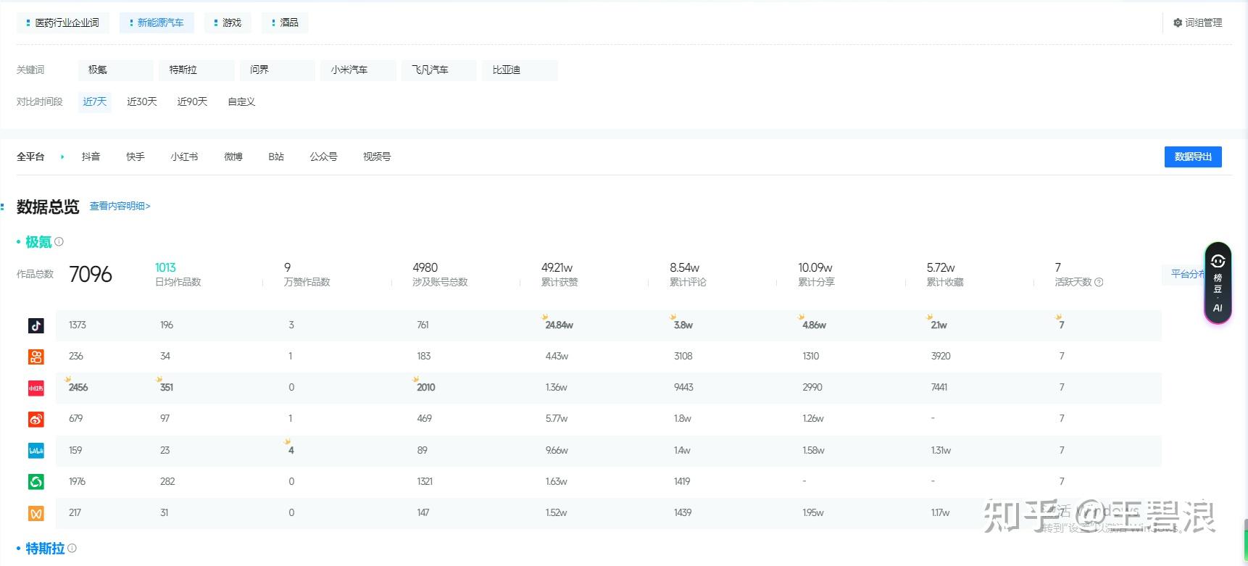
Task: Switch to the 小红书 platform tab
Action: (x=184, y=157)
